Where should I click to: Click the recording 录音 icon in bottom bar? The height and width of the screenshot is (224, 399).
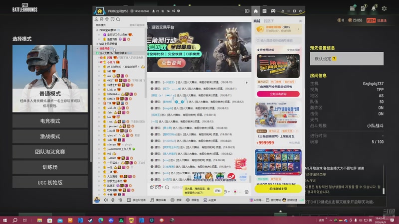coord(173,200)
